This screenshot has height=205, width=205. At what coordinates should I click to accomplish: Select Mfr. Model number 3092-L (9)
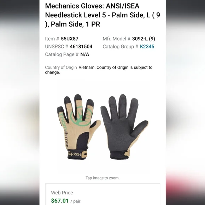(x=143, y=39)
